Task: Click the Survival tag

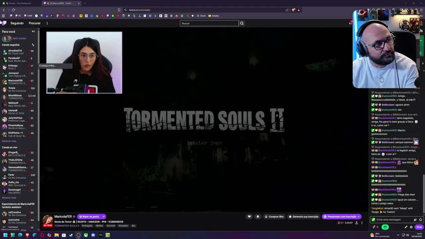Action: (x=111, y=226)
